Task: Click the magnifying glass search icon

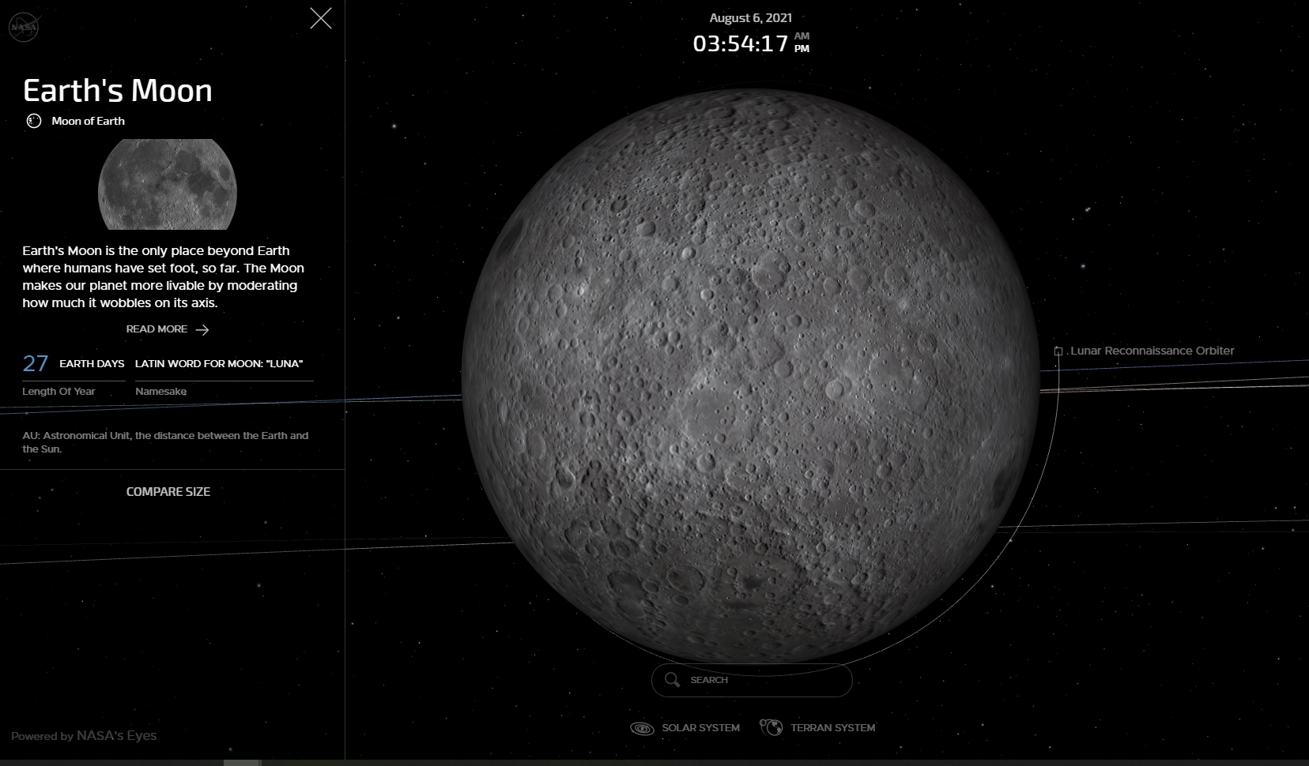Action: 673,680
